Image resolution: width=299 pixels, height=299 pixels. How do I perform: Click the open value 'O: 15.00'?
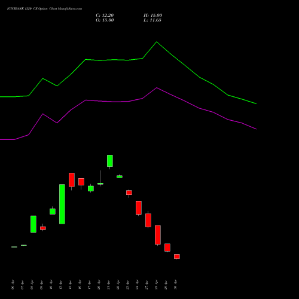point(105,20)
